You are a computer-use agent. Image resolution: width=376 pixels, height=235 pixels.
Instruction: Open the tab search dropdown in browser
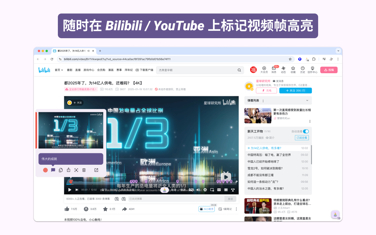[338, 51]
